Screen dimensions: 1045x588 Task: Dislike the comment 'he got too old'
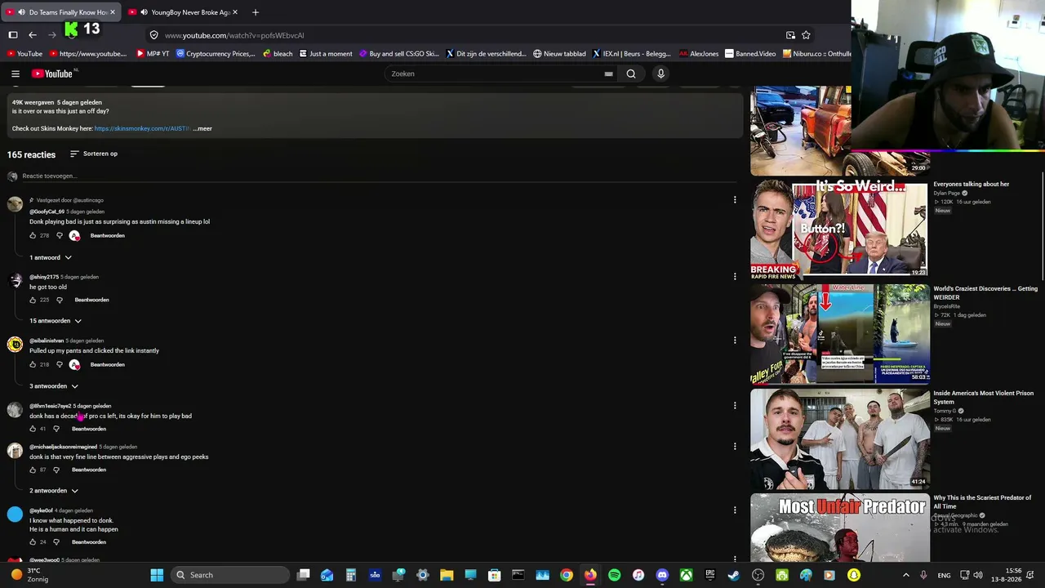coord(59,300)
